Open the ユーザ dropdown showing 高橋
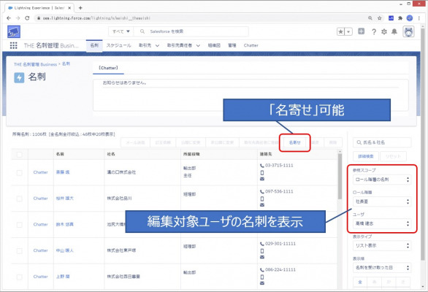This screenshot has height=292, width=428. [x=382, y=223]
